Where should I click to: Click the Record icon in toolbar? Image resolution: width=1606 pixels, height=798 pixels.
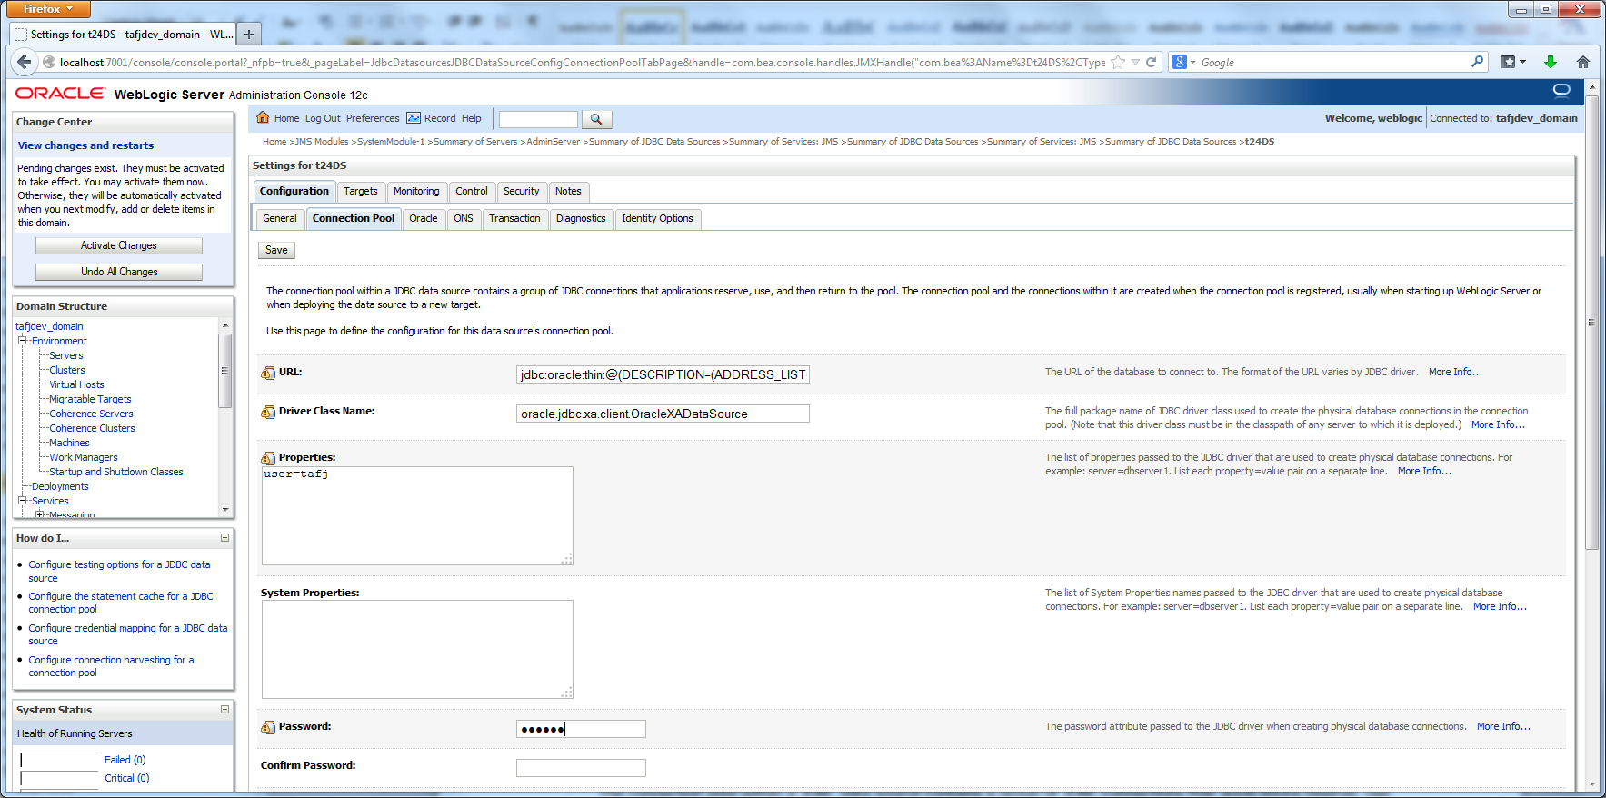(x=414, y=118)
